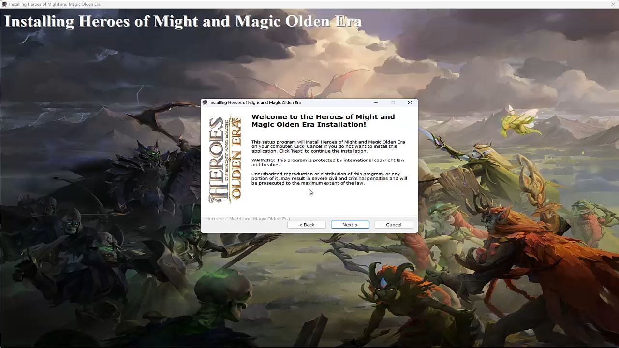The width and height of the screenshot is (619, 348).
Task: Click the Heroes Olden Era logo image
Action: (225, 159)
